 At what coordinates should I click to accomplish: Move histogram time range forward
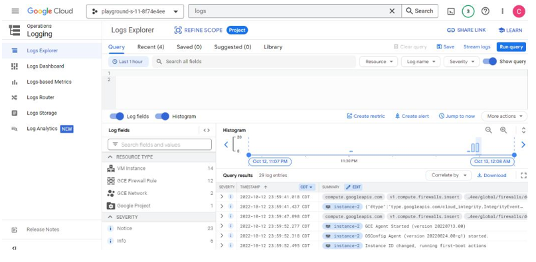[x=523, y=145]
